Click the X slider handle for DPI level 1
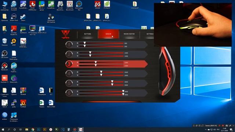The image size is (235, 132). (x=85, y=43)
